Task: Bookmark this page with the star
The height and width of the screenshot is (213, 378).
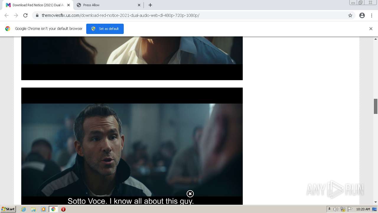Action: 350,15
